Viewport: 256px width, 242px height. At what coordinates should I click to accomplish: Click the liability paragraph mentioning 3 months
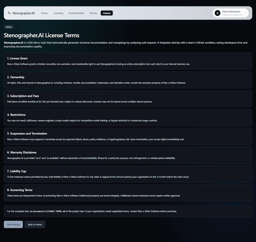(x=98, y=177)
